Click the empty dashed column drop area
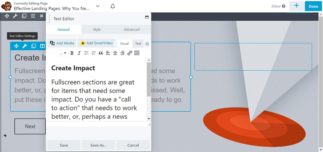This screenshot has height=152, width=323. coord(253,57)
